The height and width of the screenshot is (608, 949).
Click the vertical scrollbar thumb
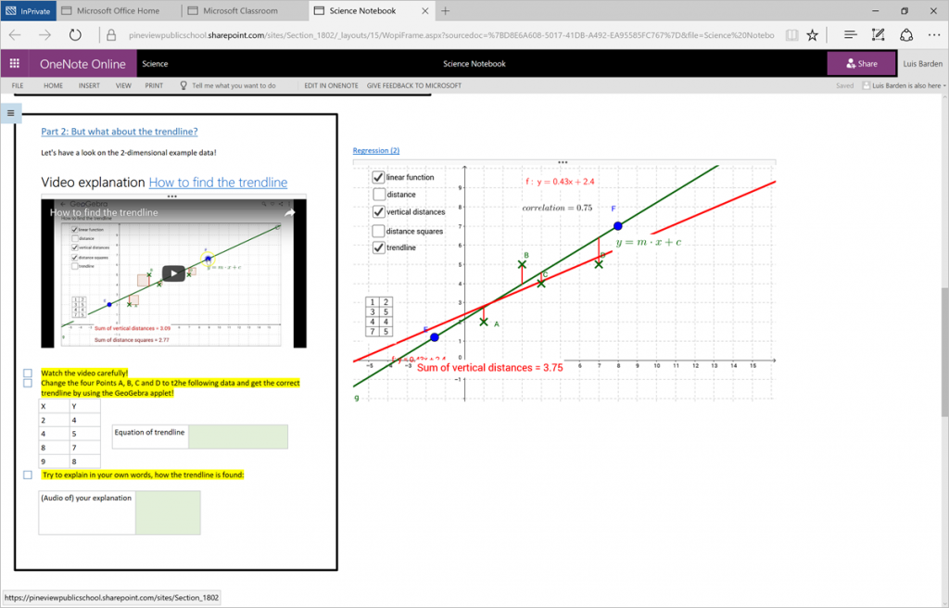tap(944, 351)
